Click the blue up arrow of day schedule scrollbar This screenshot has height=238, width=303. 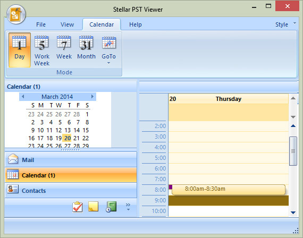293,126
